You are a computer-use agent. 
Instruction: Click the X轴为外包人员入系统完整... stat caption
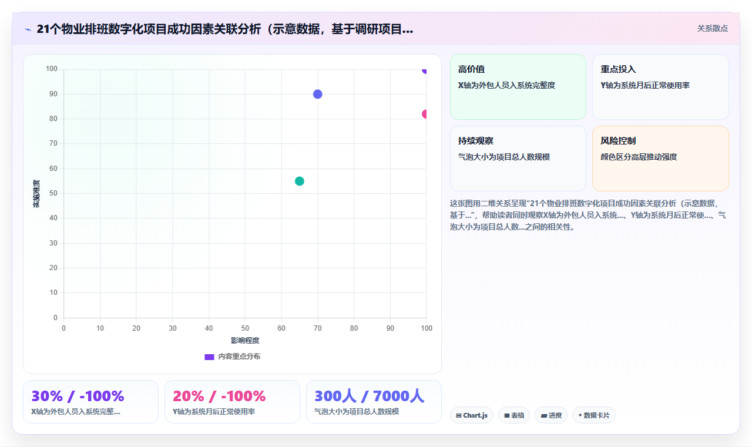(76, 412)
